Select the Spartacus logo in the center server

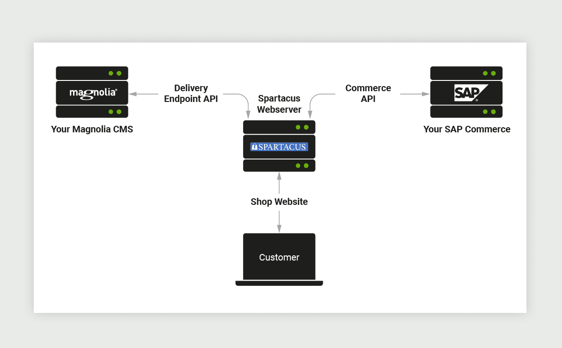click(x=279, y=147)
